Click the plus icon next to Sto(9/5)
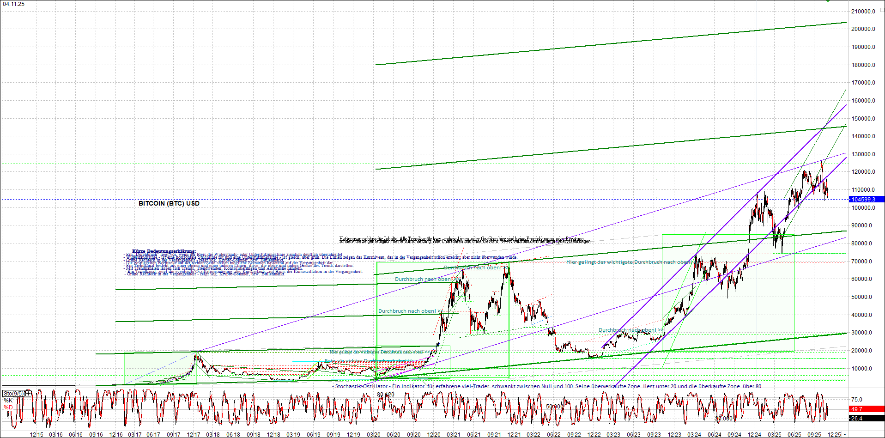The height and width of the screenshot is (438, 885). 28,393
